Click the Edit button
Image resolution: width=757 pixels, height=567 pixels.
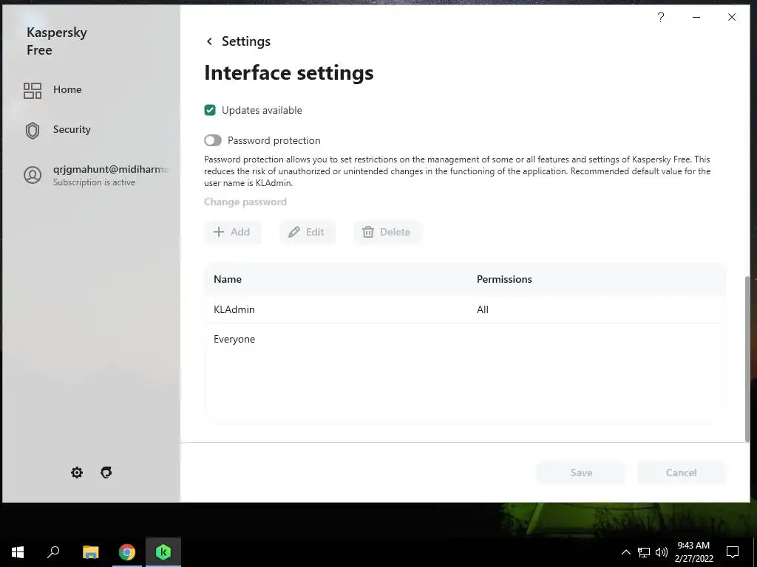[307, 232]
